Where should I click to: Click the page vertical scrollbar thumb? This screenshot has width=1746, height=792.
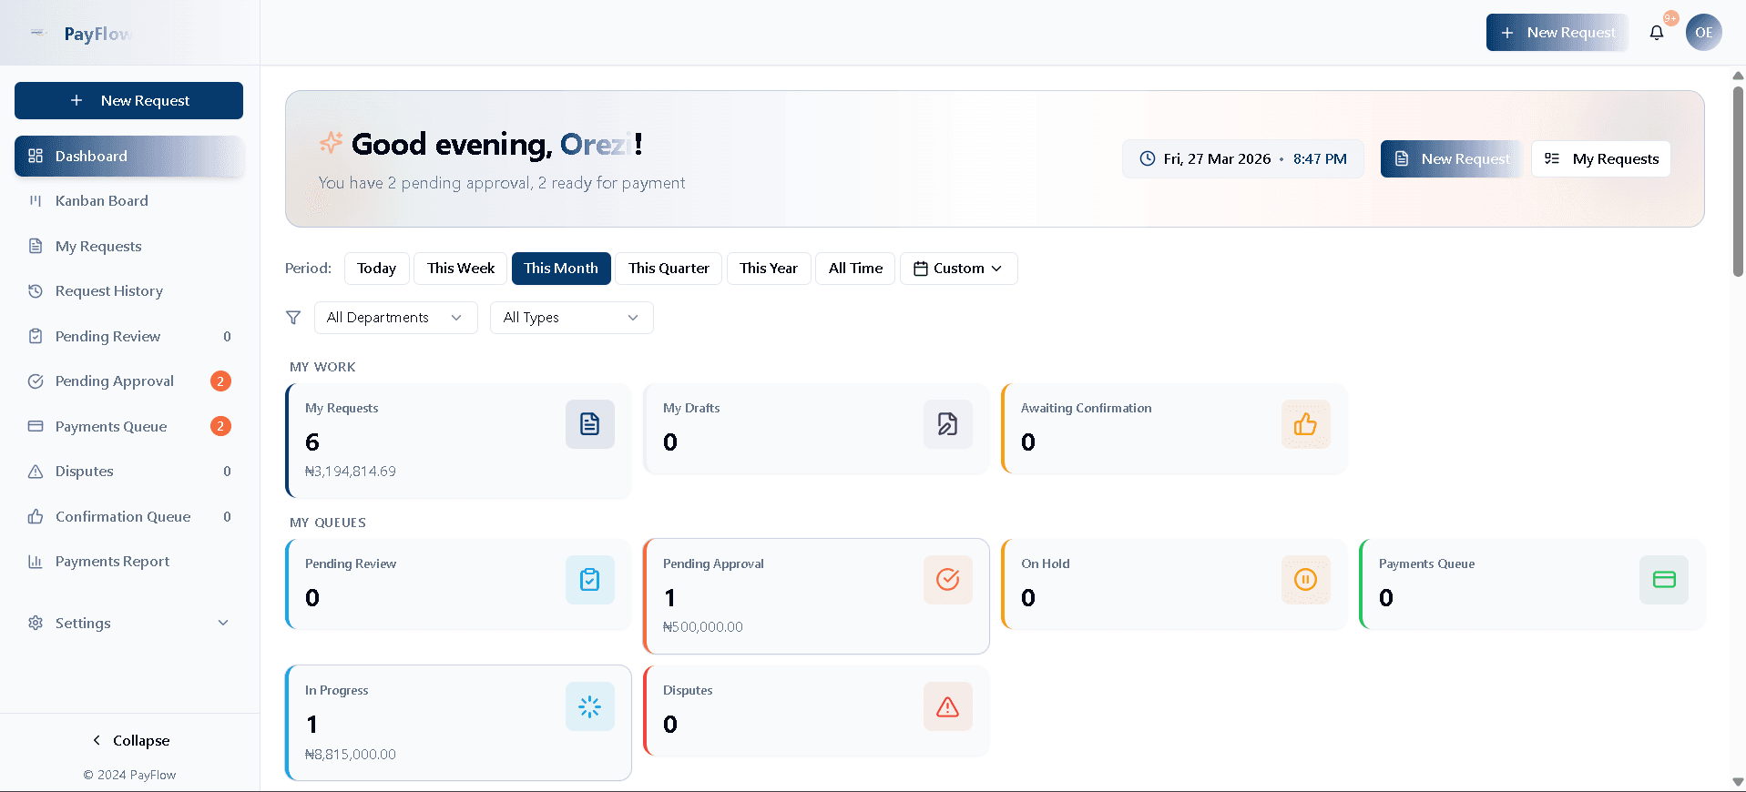point(1738,180)
